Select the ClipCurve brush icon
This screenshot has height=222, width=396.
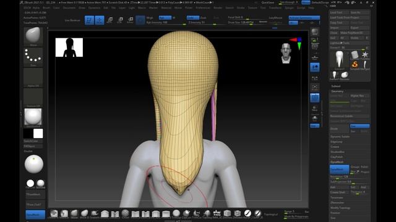(186, 214)
